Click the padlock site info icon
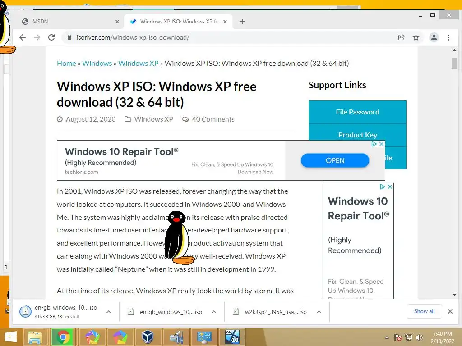462x346 pixels. click(69, 37)
